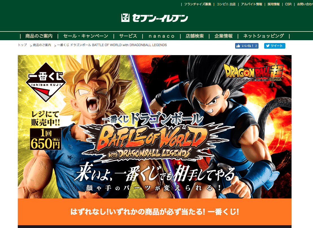
Task: Go to トップ in the breadcrumb
Action: tap(22, 45)
